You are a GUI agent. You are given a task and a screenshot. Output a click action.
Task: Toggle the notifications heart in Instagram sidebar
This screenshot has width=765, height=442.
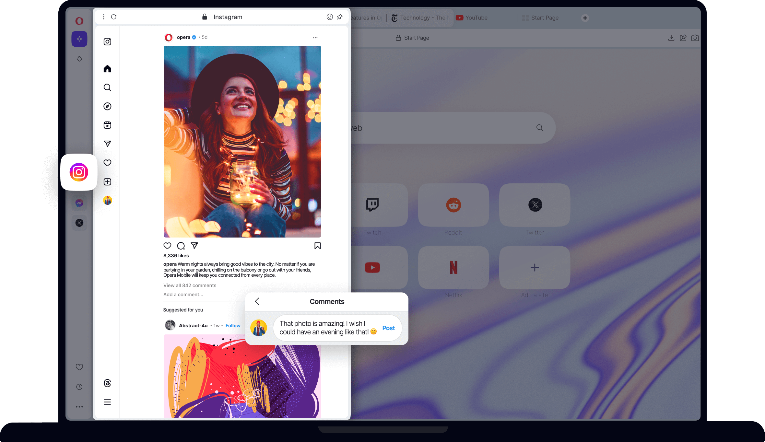pyautogui.click(x=107, y=163)
